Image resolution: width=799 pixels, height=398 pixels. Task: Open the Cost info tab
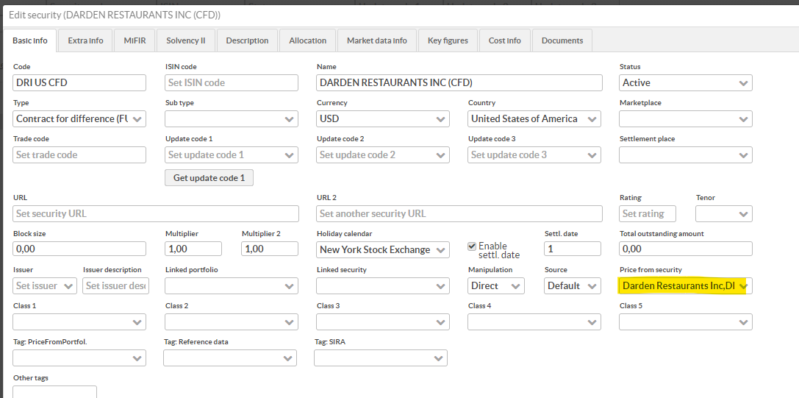pyautogui.click(x=504, y=40)
